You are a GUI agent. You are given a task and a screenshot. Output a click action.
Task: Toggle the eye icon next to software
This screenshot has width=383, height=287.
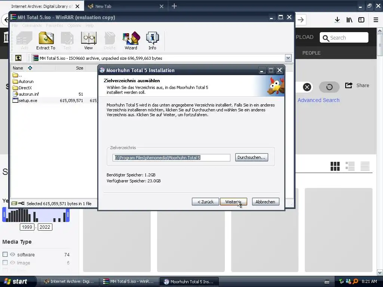click(x=12, y=254)
